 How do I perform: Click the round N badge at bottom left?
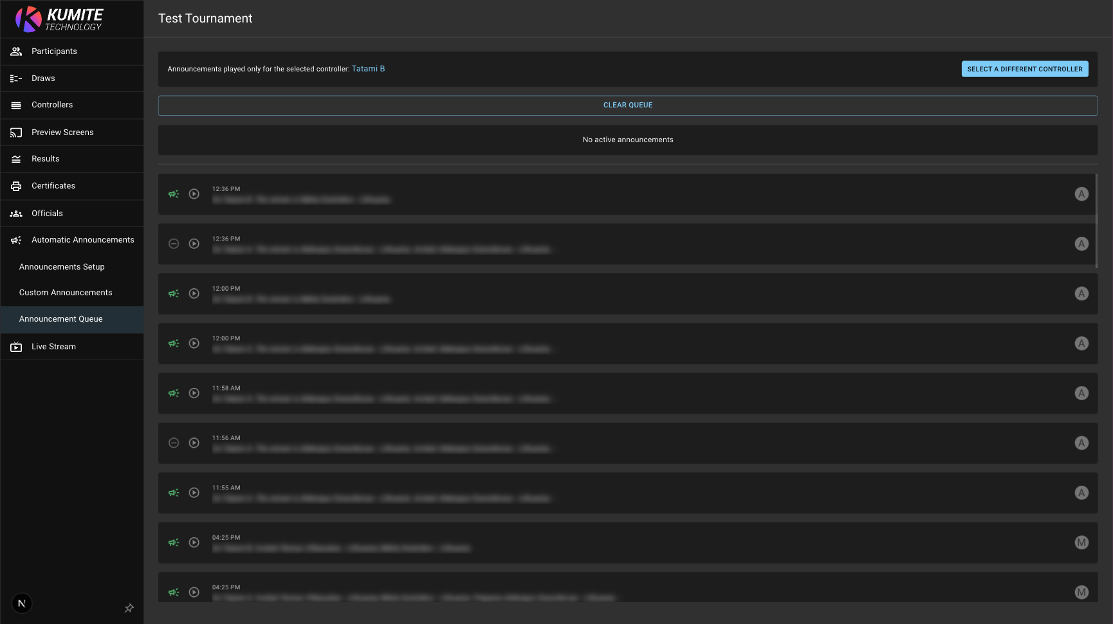22,603
